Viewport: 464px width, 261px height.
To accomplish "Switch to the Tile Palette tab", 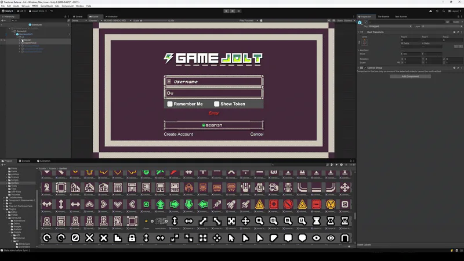I will pos(383,17).
